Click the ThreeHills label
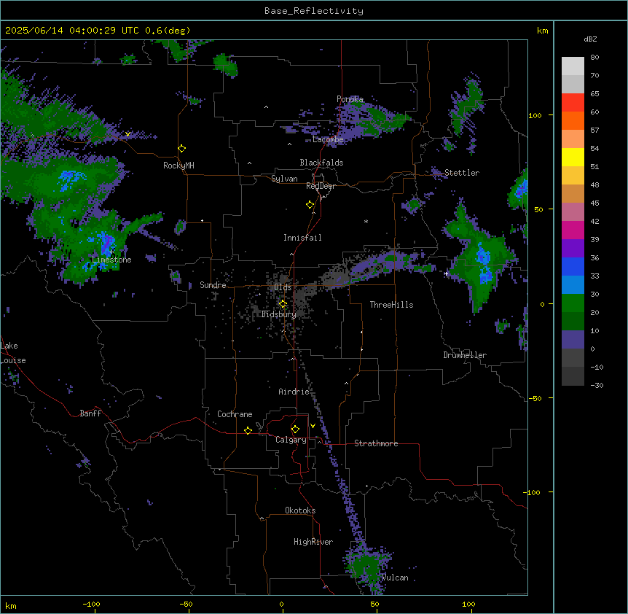 pos(392,305)
